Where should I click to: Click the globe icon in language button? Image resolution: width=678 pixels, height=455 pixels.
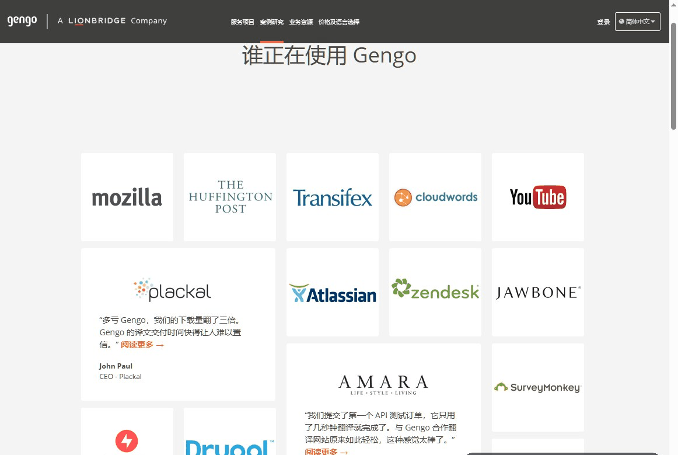(621, 22)
